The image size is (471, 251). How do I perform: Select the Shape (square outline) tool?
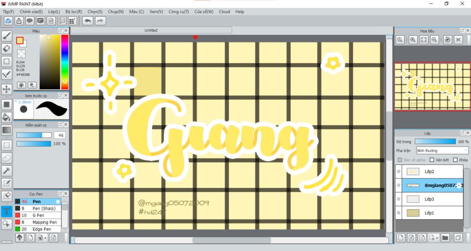pos(6,61)
